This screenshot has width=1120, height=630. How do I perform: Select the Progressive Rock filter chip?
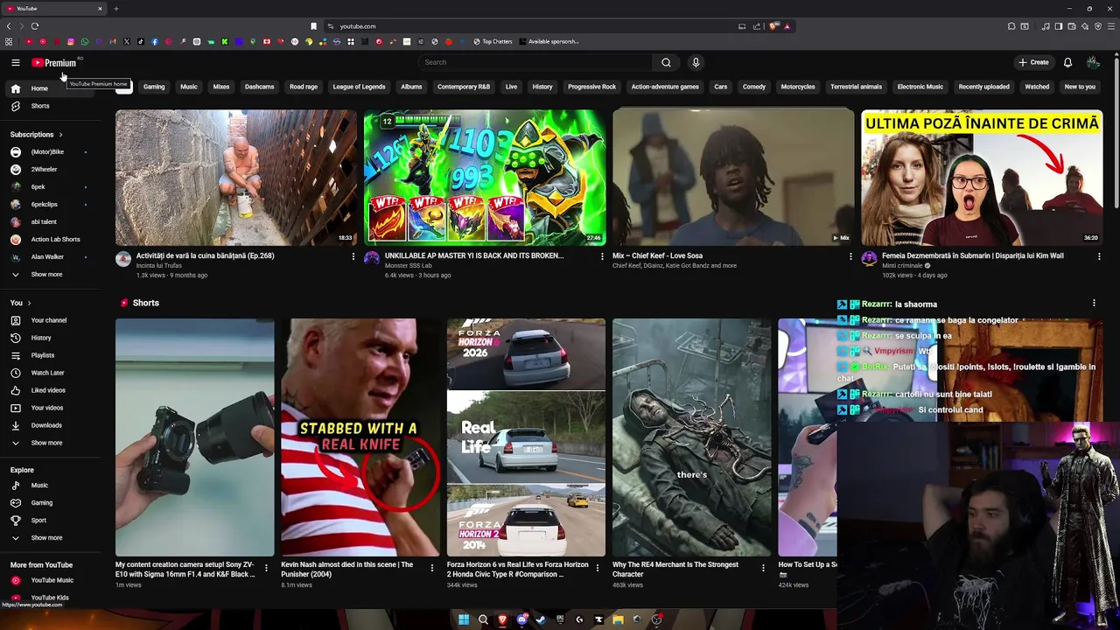click(x=591, y=87)
